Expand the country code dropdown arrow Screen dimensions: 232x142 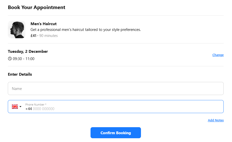pyautogui.click(x=20, y=107)
